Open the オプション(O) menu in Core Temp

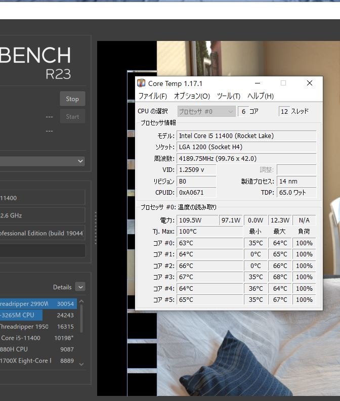(192, 96)
